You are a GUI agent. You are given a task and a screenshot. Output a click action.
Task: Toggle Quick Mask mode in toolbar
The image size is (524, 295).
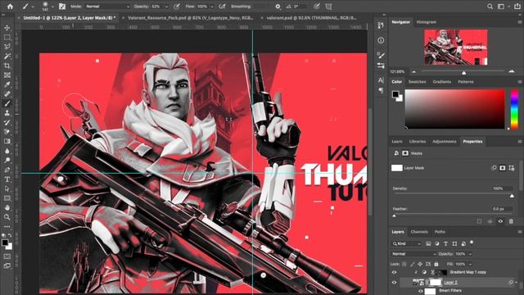tap(7, 256)
